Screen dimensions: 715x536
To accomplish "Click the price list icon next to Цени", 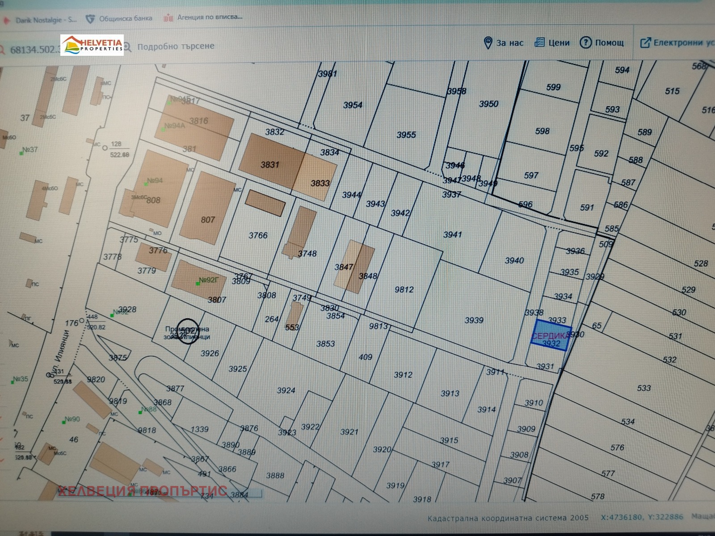I will (x=539, y=42).
